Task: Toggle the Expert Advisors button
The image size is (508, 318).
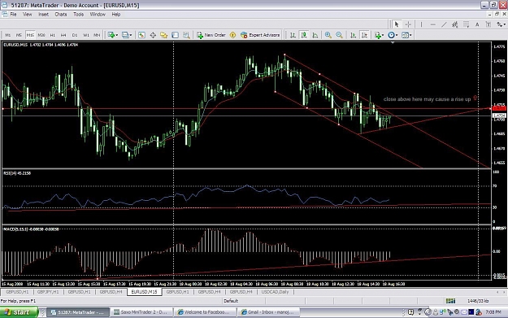Action: tap(260, 35)
